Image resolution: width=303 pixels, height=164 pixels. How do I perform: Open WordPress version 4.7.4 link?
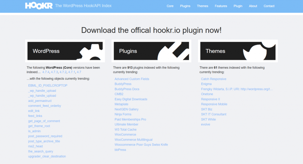(x=45, y=72)
